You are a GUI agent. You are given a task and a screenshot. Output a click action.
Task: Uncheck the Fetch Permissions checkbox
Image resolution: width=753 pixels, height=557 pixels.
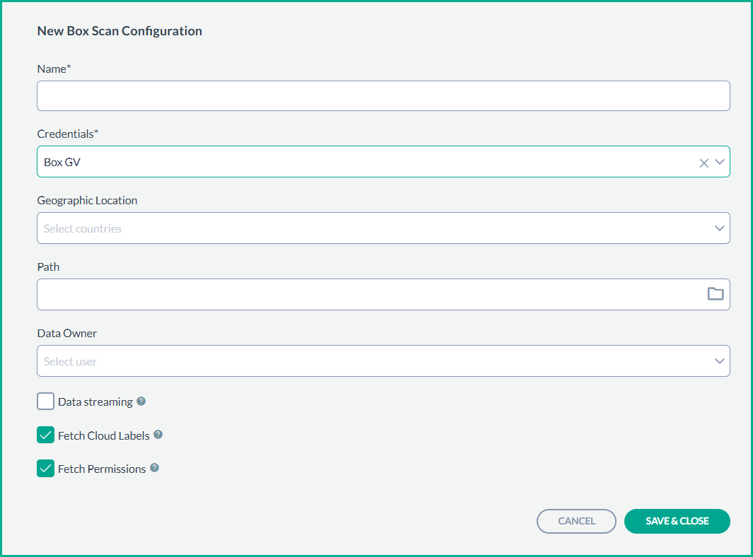tap(46, 469)
